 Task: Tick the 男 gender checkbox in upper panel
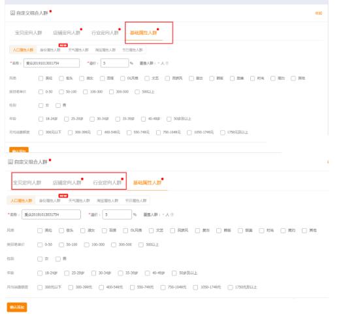tap(58, 105)
